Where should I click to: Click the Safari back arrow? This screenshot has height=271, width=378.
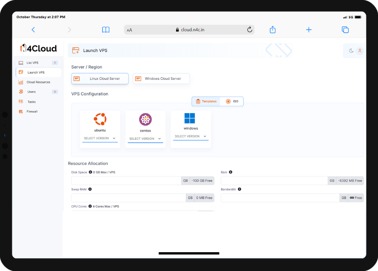tap(33, 30)
